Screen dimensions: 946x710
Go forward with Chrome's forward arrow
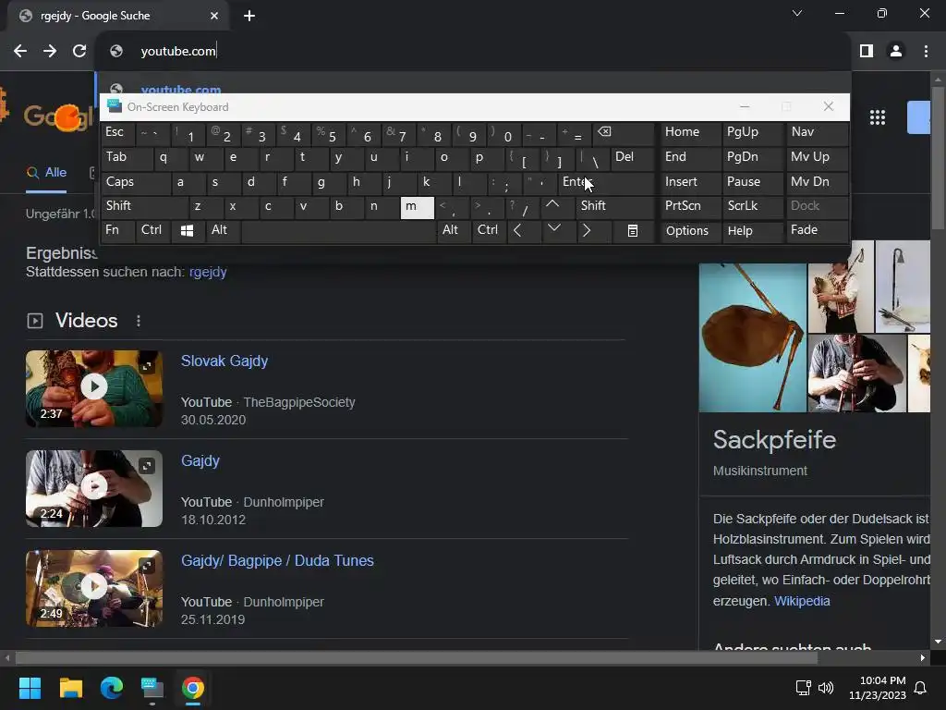pos(50,52)
